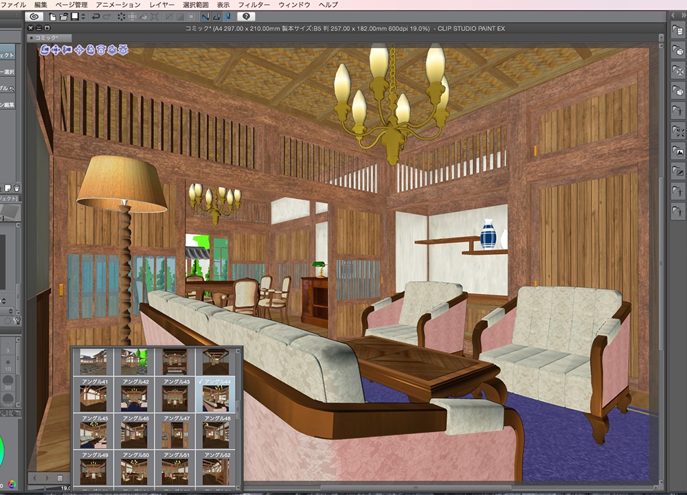Select the camera pan tool in the 3D control bar
687x495 pixels.
click(x=56, y=51)
